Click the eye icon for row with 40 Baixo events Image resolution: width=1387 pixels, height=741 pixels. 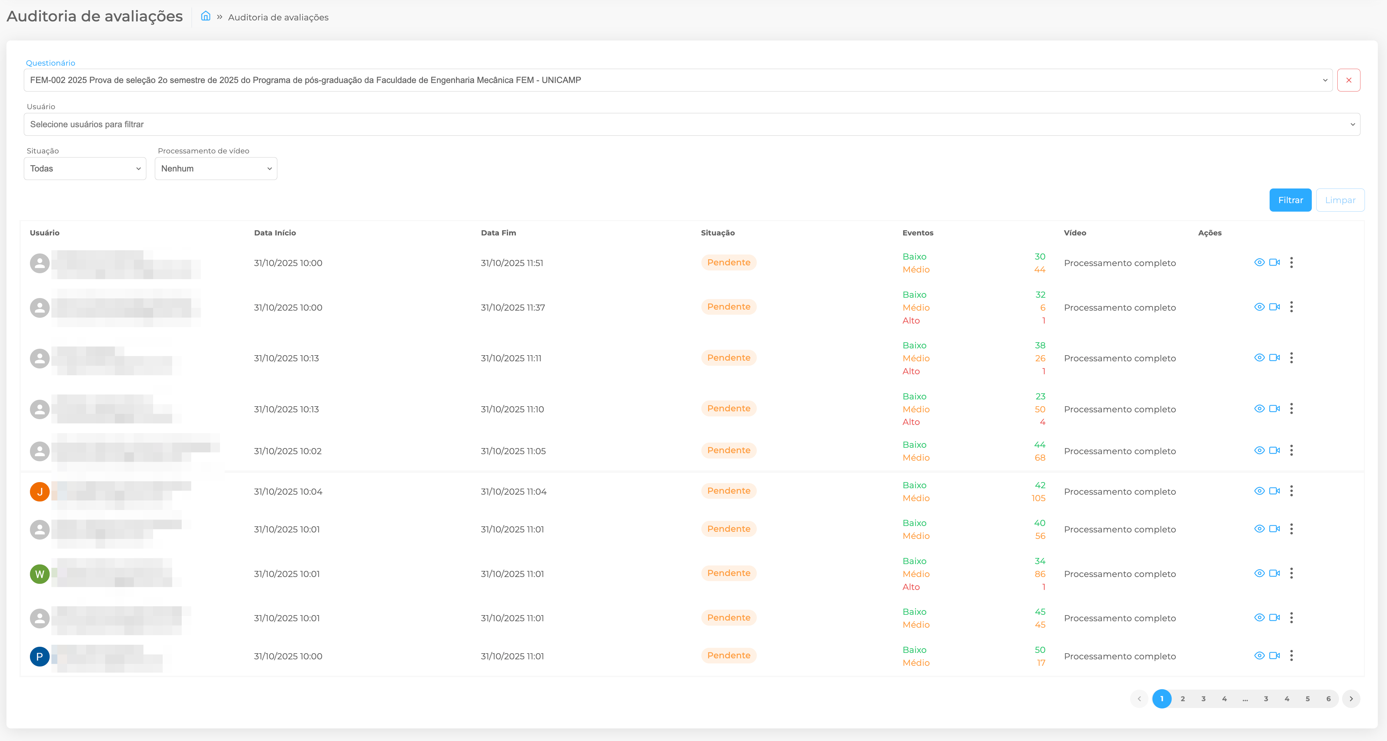pos(1259,529)
